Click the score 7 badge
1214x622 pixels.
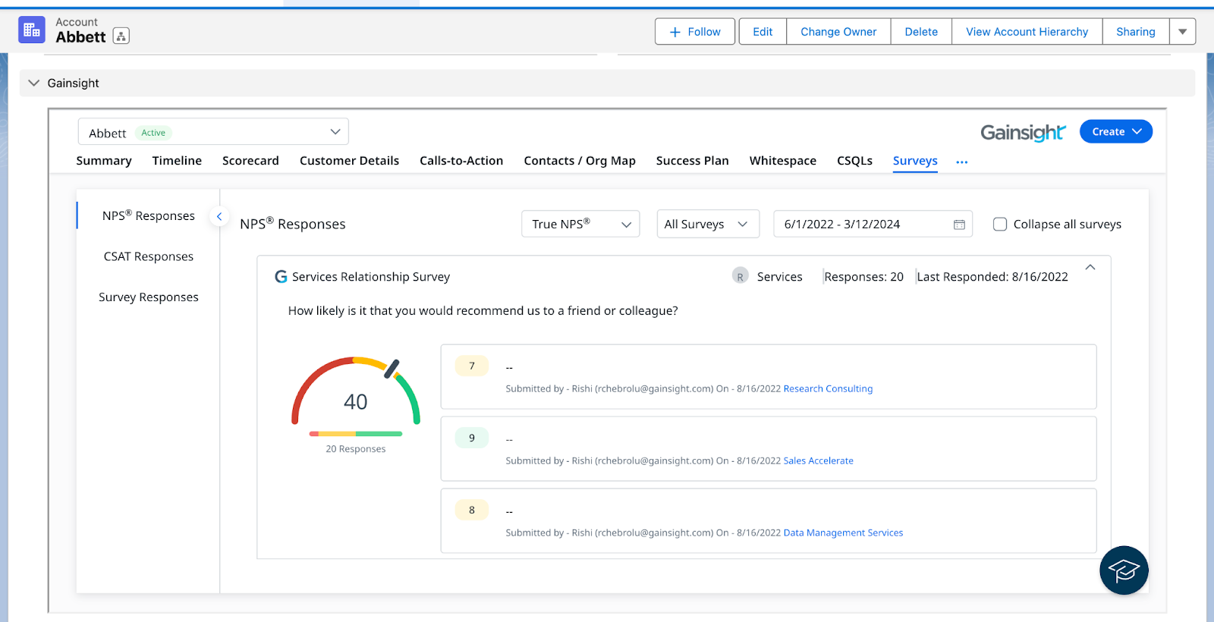click(x=472, y=366)
